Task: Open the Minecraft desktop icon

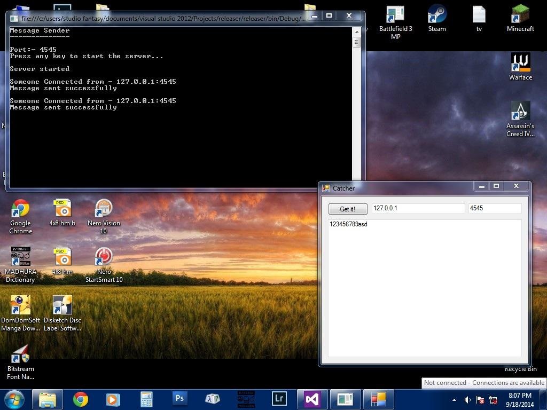Action: coord(520,19)
